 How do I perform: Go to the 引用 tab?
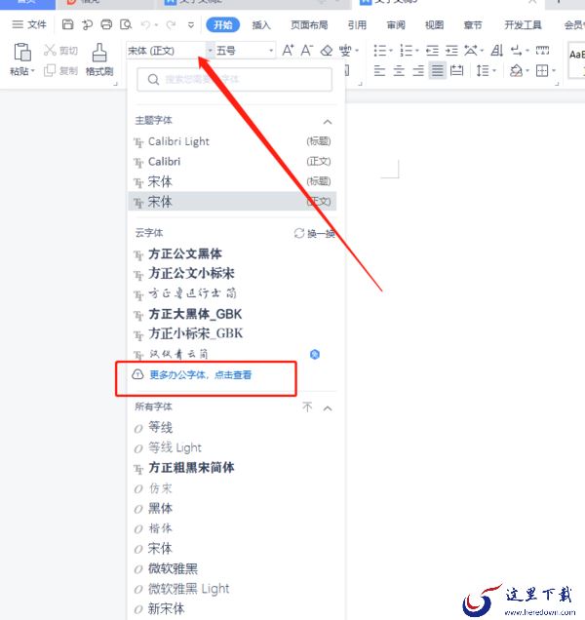(x=357, y=25)
